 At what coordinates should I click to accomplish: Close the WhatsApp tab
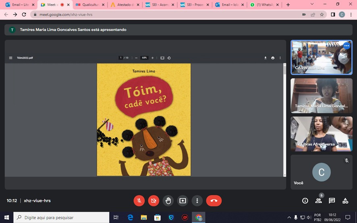click(277, 4)
